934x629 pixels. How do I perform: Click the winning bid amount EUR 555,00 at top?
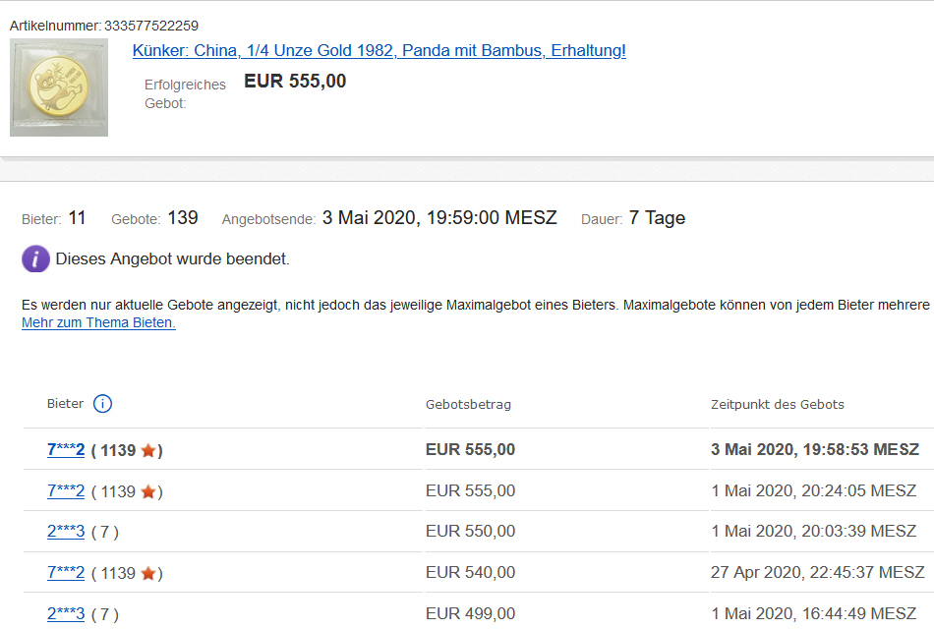pyautogui.click(x=295, y=82)
